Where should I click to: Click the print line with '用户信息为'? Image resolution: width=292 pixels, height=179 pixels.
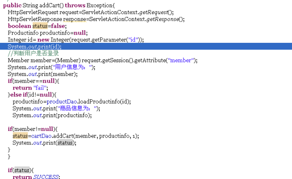point(52,67)
